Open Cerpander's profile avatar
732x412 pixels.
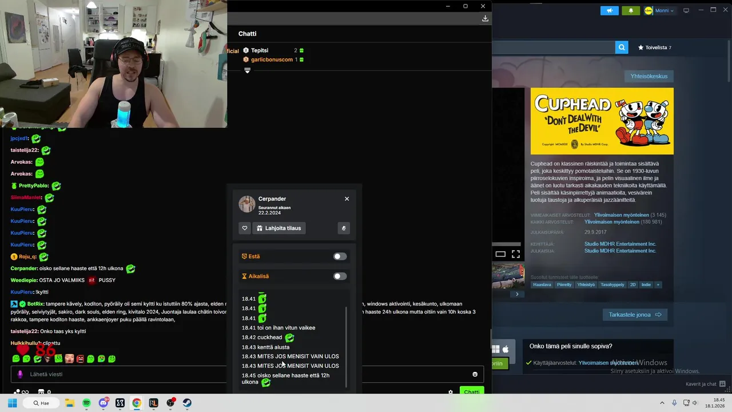pos(247,204)
